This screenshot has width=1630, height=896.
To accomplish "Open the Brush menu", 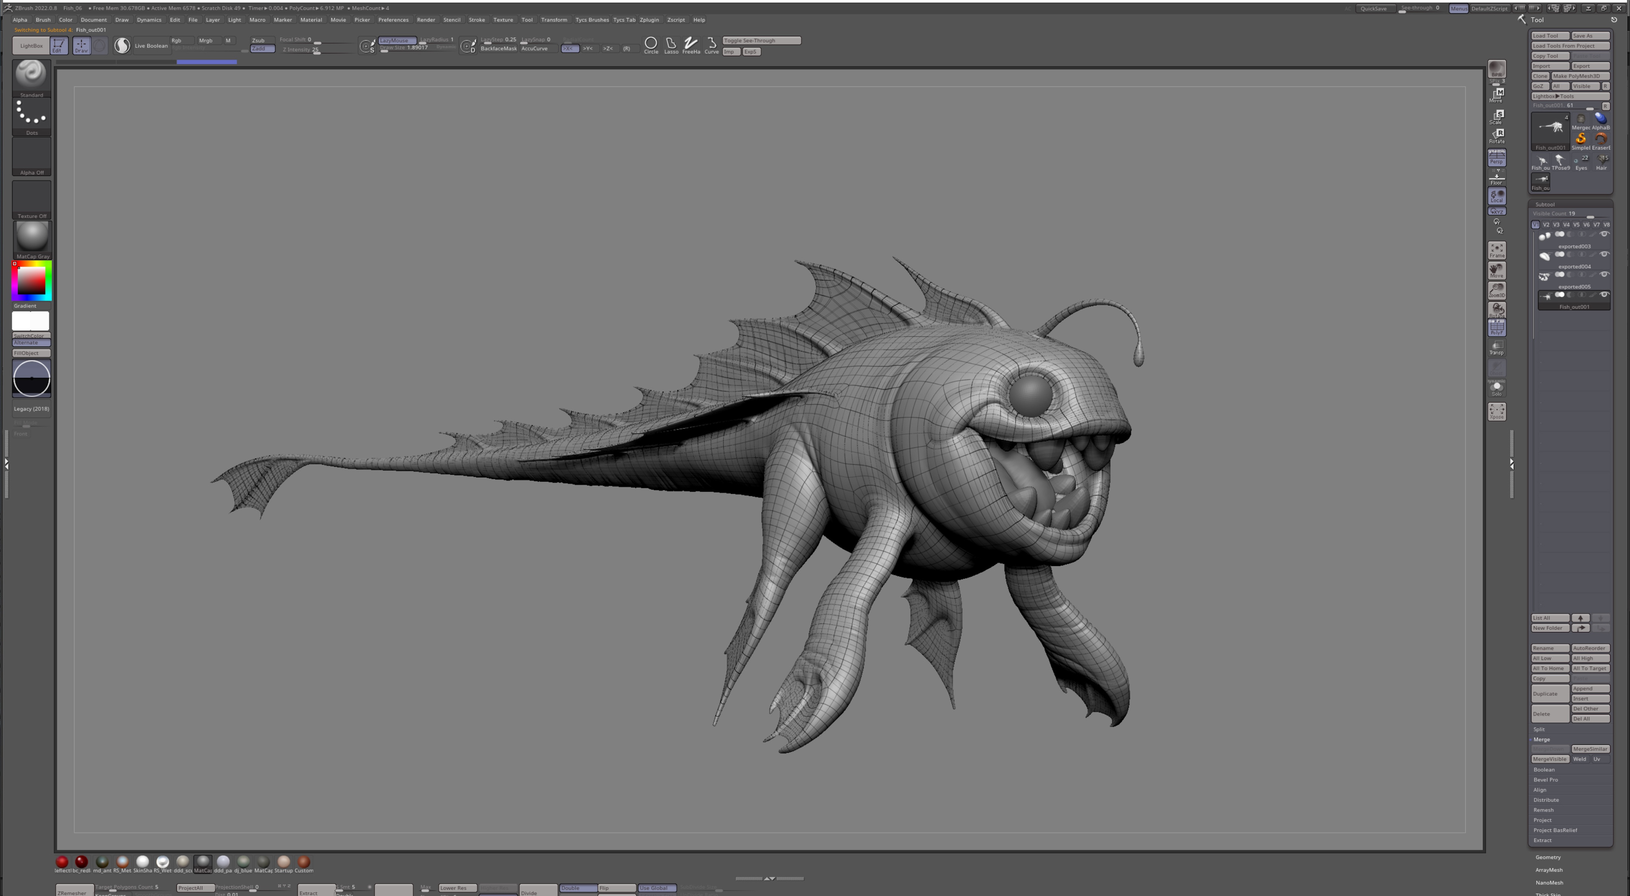I will 43,19.
